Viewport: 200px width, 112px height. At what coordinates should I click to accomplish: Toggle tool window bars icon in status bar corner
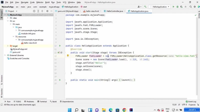pos(2,105)
